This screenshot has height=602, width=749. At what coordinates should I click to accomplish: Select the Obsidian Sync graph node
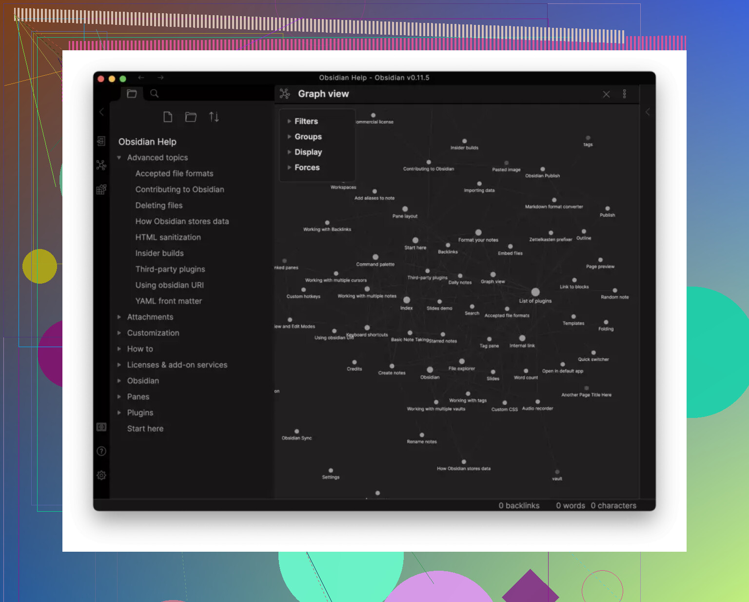[296, 432]
